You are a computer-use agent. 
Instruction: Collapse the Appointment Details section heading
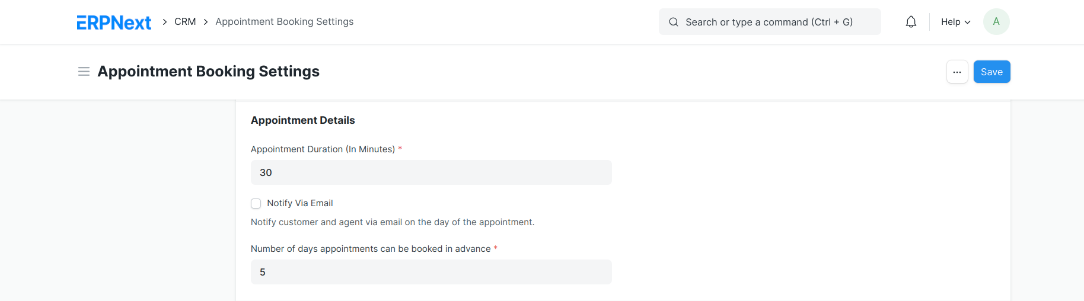pos(302,120)
